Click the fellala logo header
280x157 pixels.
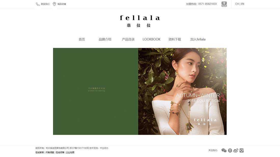[140, 21]
